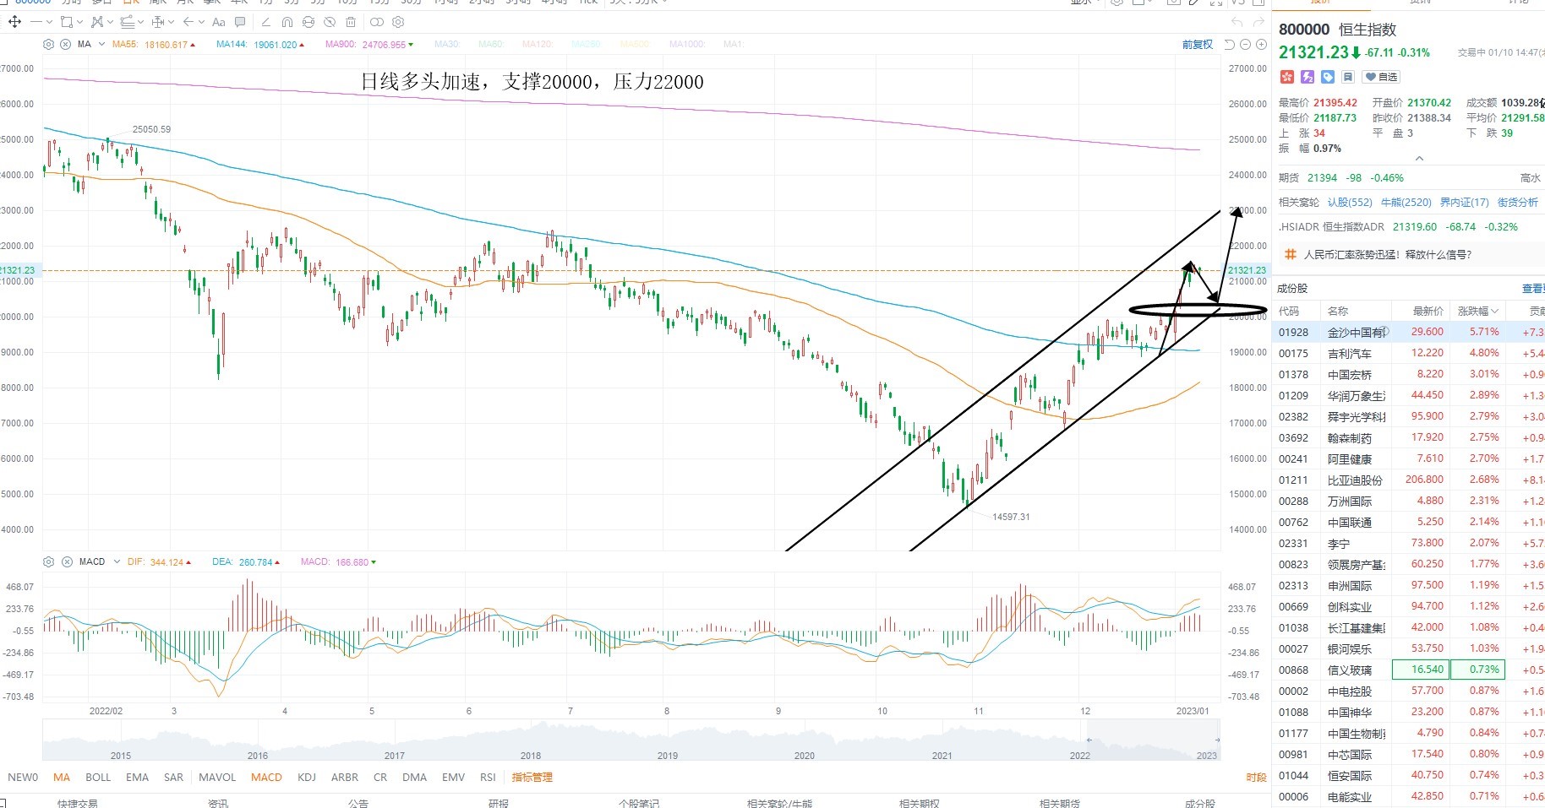Expand the MACD indicator dropdown
The width and height of the screenshot is (1545, 808).
click(116, 561)
